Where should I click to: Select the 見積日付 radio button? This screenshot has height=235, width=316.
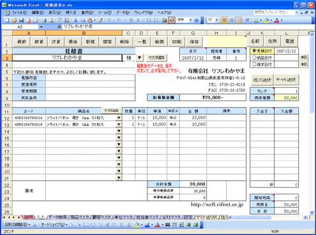click(254, 51)
